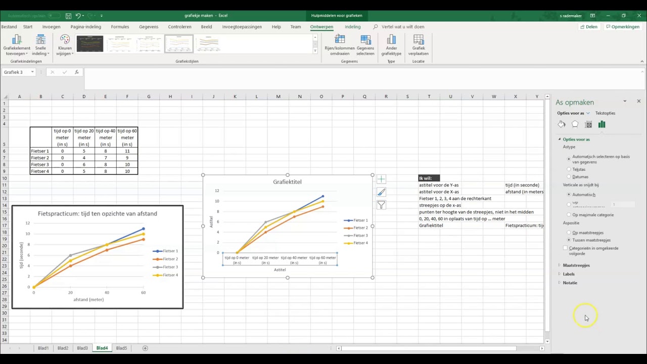Image resolution: width=647 pixels, height=364 pixels.
Task: Click Gegevens selecteren
Action: 365,45
